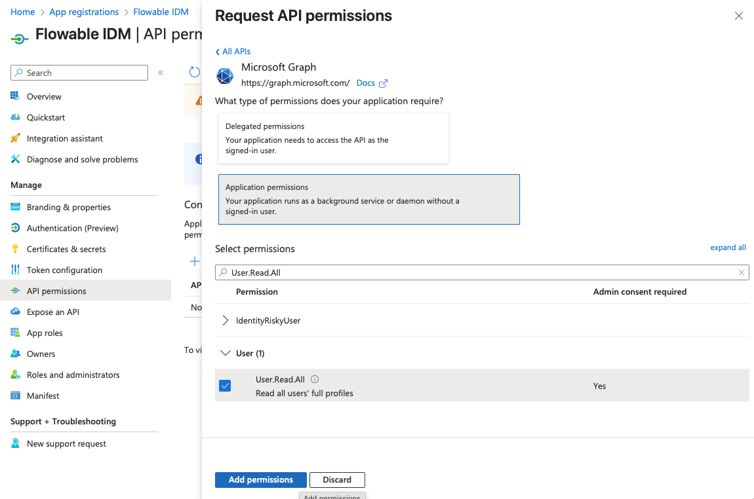Select Delegated permissions option
Viewport: 754px width, 499px height.
tap(333, 138)
